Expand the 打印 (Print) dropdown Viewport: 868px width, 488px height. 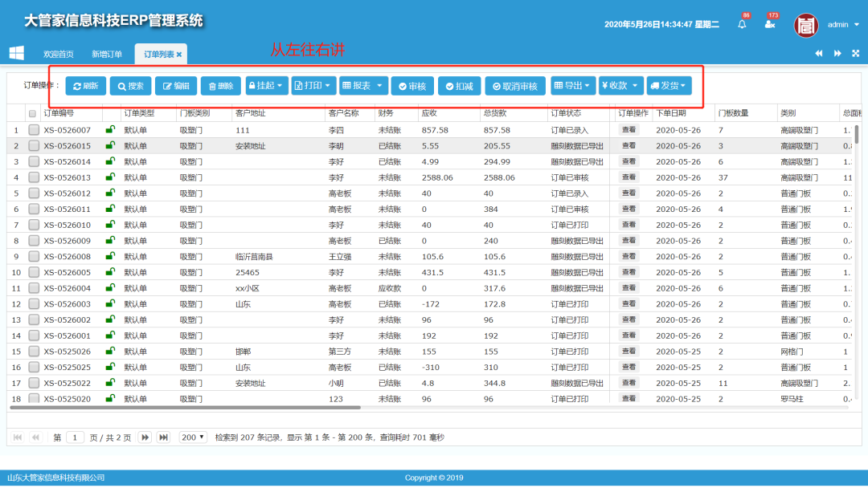click(313, 86)
